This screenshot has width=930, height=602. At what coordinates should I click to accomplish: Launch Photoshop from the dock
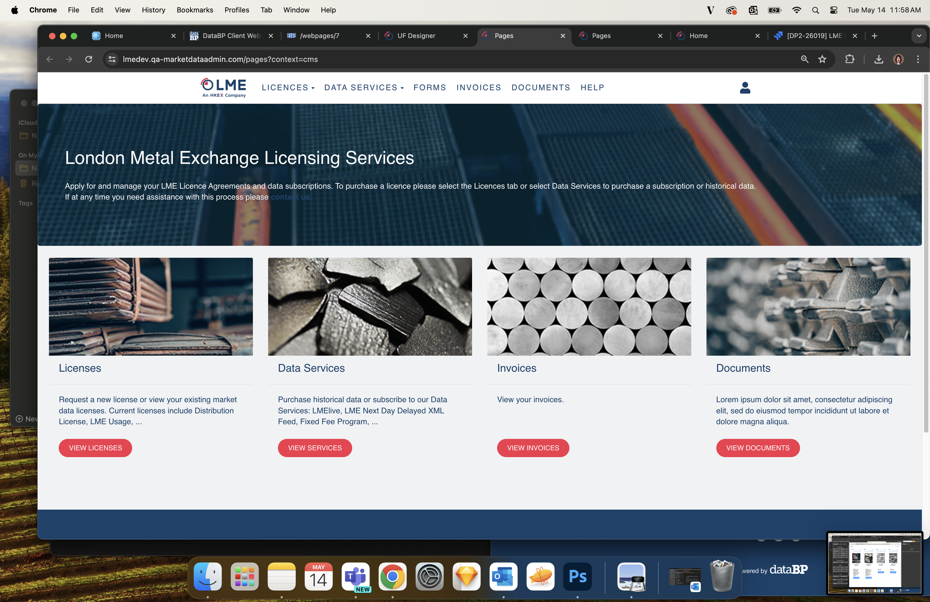tap(577, 577)
